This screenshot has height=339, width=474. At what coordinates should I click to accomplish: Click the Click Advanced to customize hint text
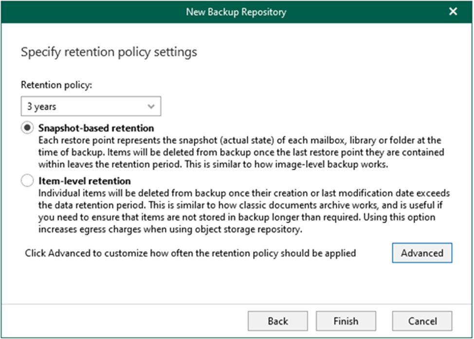click(190, 253)
